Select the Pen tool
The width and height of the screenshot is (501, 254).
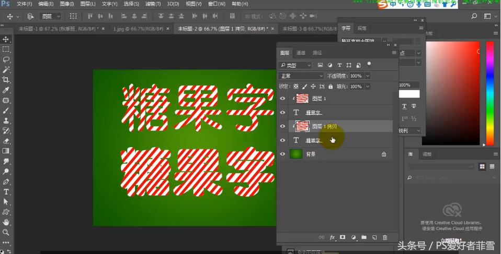(6, 182)
